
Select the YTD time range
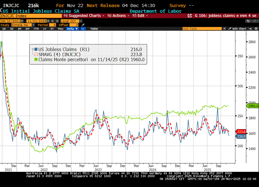36,29
